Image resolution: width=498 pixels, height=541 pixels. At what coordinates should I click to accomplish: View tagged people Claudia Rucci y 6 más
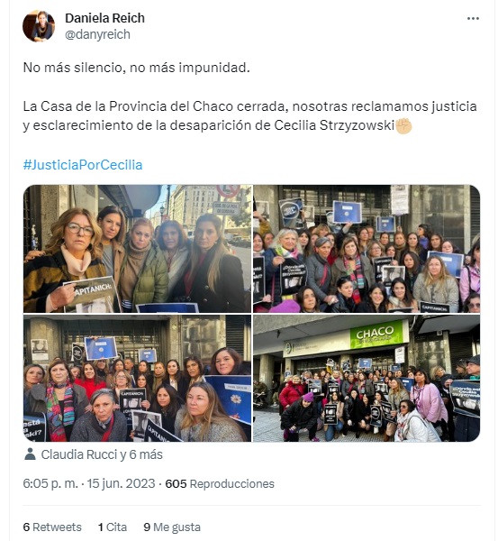(x=102, y=454)
